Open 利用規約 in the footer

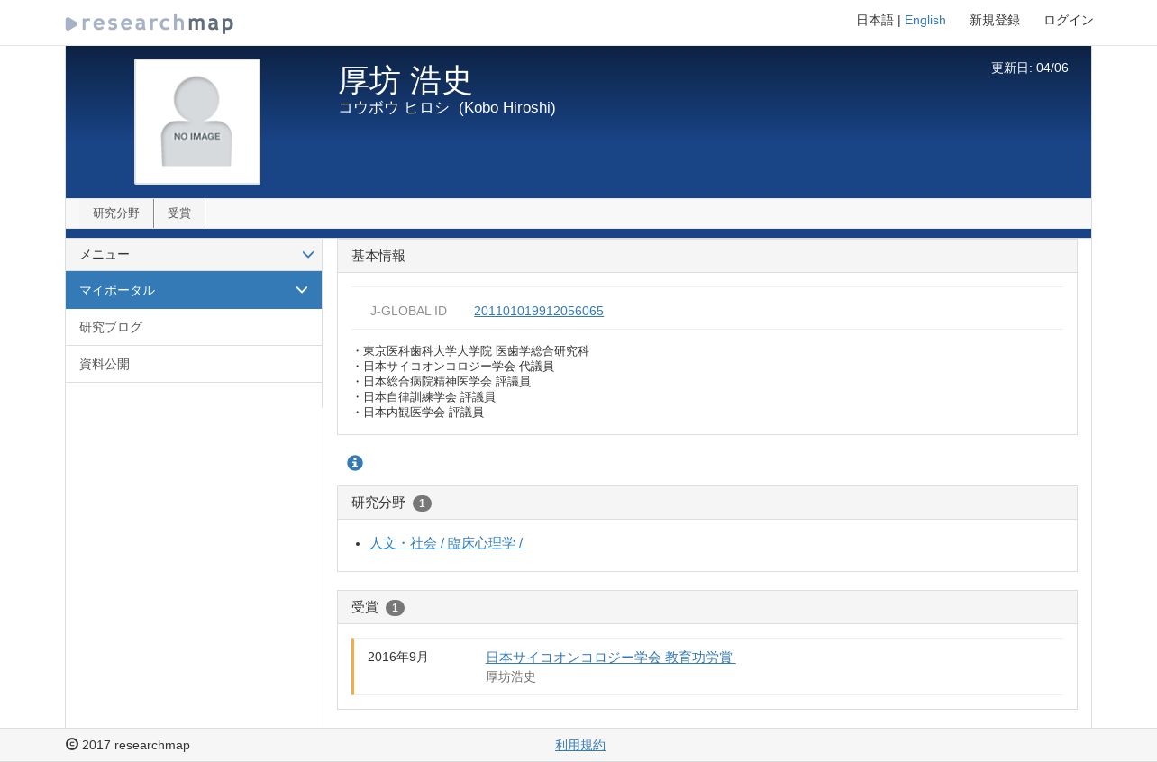tap(580, 745)
